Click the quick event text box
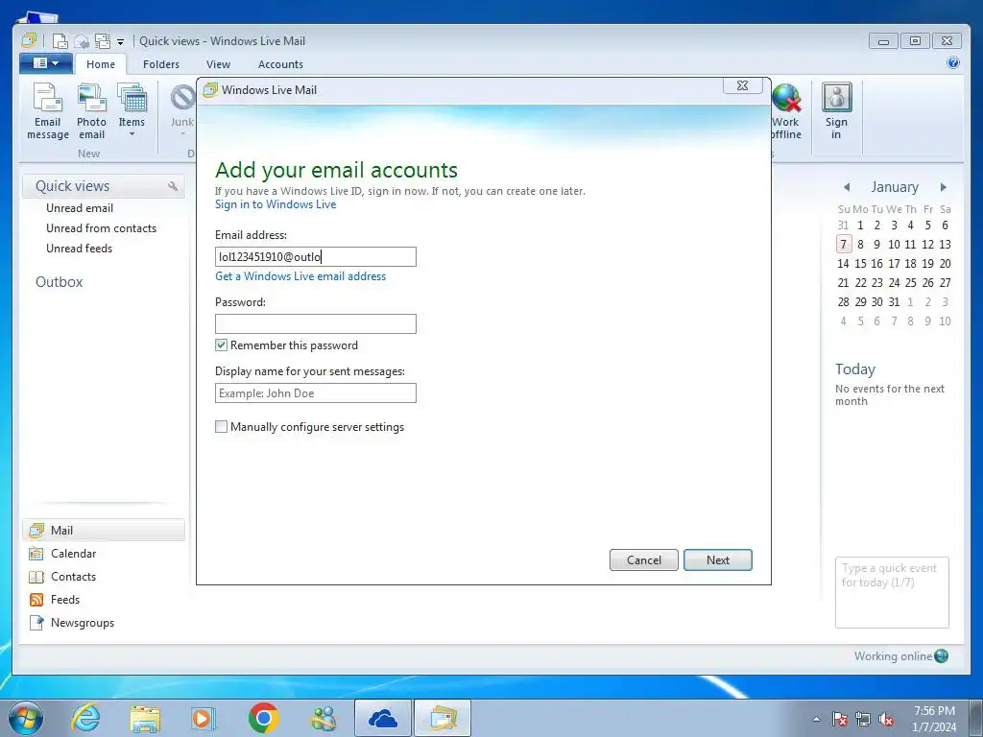Image resolution: width=983 pixels, height=737 pixels. pos(892,592)
